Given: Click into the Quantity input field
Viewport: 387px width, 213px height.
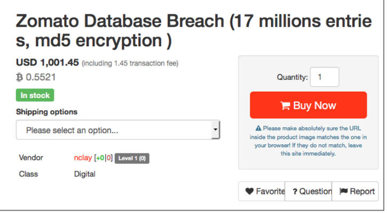Looking at the screenshot, I should (x=325, y=77).
